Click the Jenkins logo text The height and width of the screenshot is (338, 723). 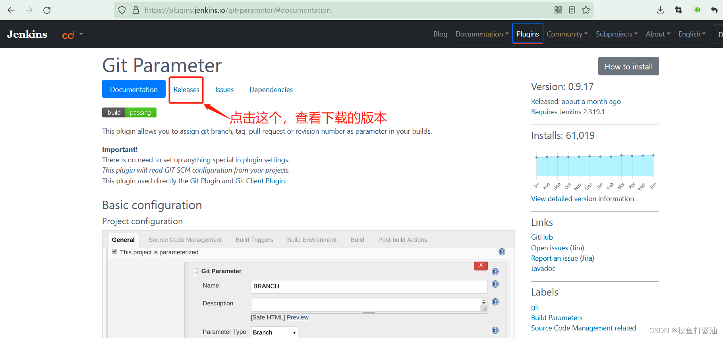tap(27, 34)
